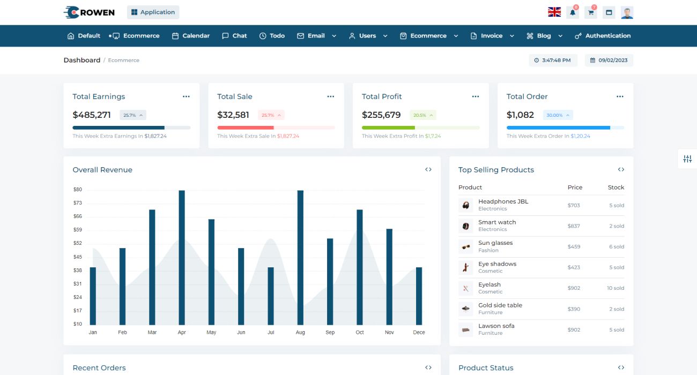Open the theme customizer sliders icon
This screenshot has height=375, width=697.
coord(687,159)
